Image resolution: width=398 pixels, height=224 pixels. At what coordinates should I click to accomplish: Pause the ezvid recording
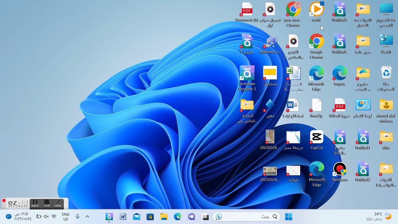click(x=35, y=203)
